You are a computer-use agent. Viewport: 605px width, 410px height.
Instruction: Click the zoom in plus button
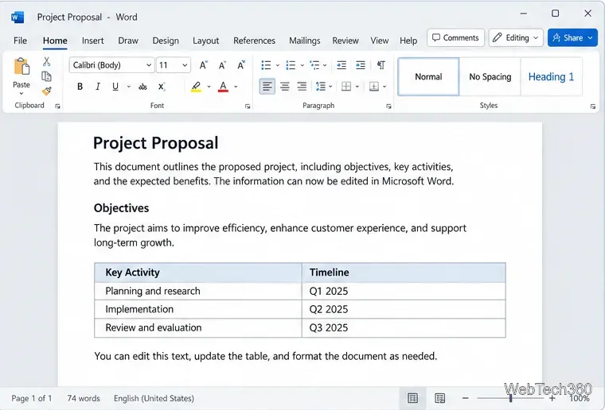pos(552,398)
